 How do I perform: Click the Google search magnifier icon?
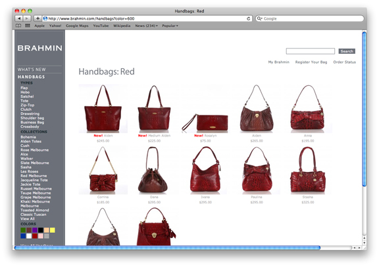(x=259, y=18)
